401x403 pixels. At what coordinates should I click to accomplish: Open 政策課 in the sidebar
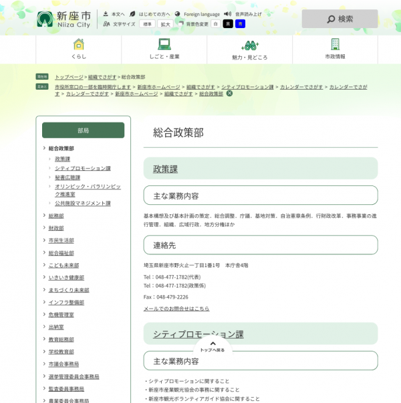[62, 159]
